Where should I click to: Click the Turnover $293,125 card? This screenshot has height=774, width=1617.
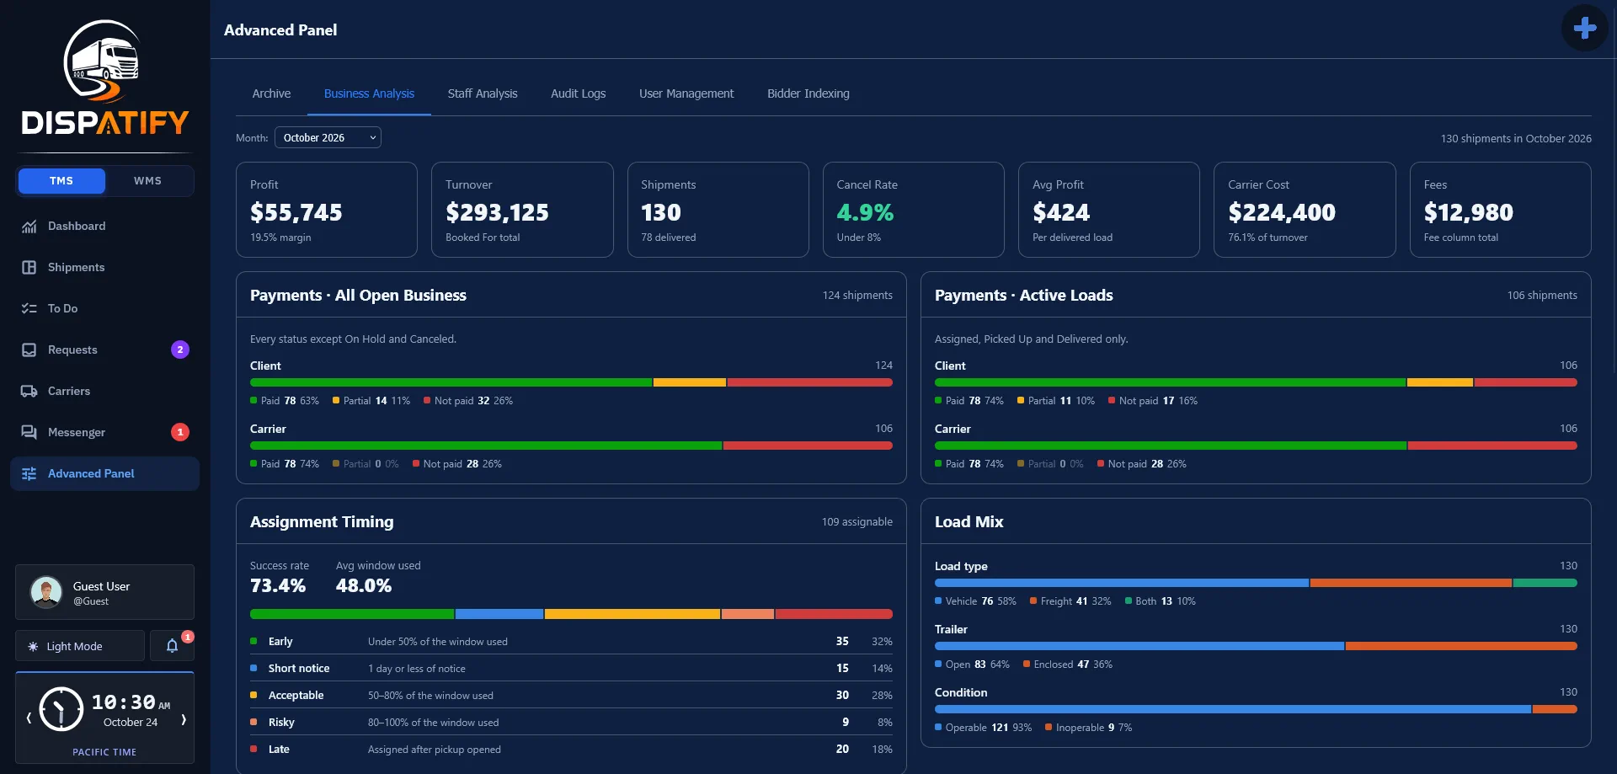(x=522, y=210)
